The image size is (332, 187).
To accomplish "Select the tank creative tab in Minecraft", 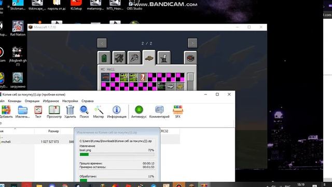I will tap(149, 58).
